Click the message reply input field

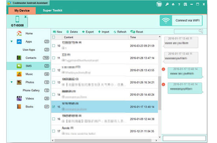(x=184, y=138)
